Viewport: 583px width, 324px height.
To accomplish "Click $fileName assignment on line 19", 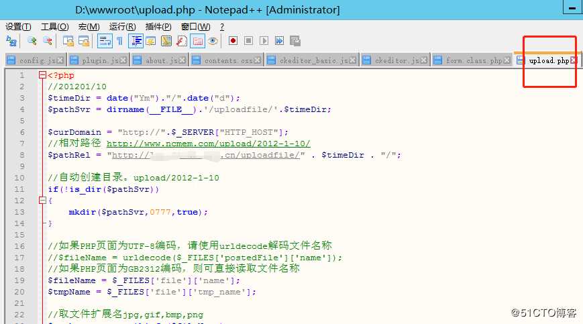I will 144,280.
